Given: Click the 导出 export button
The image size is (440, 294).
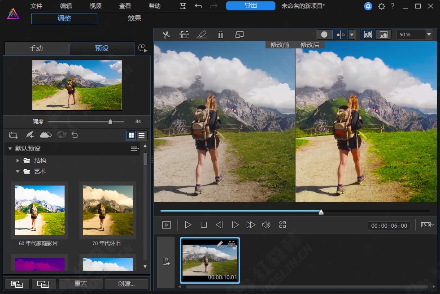Looking at the screenshot, I should (x=251, y=6).
